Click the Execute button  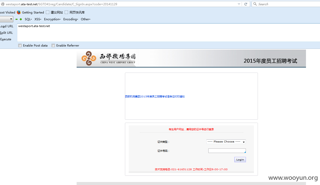[6, 39]
